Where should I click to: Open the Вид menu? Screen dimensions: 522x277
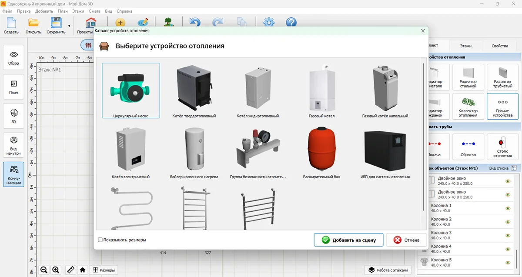pyautogui.click(x=109, y=11)
